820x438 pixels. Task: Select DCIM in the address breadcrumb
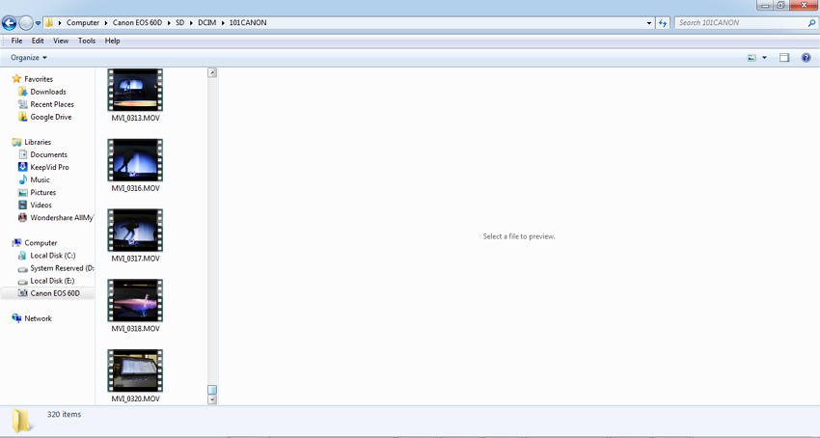point(207,22)
